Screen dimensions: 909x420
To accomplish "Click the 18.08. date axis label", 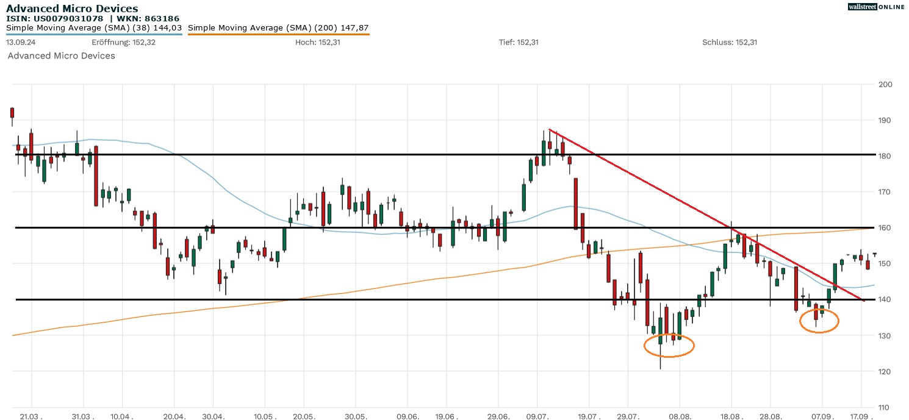I will [731, 416].
